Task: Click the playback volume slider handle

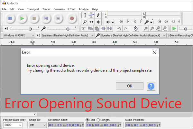Action: (x=30, y=29)
